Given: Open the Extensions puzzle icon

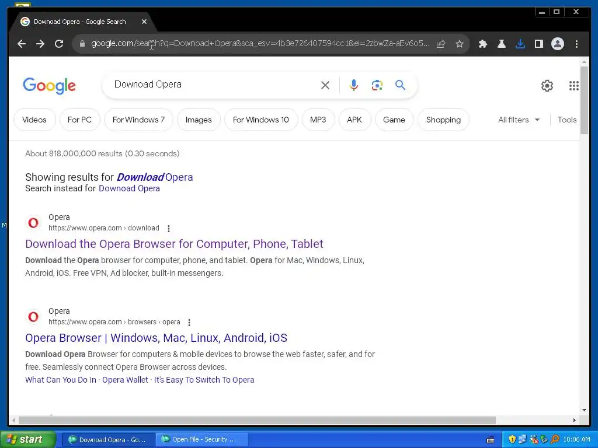Looking at the screenshot, I should click(483, 44).
